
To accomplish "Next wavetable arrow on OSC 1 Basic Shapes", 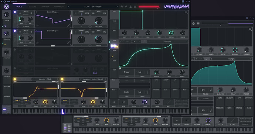I will pos(69,12).
